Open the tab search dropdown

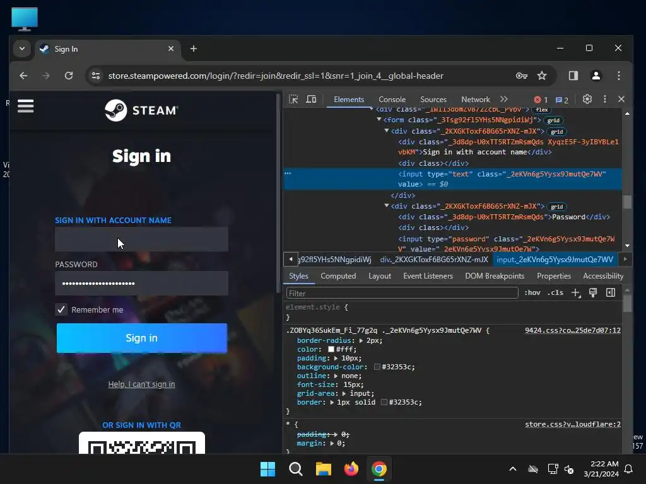pos(22,49)
